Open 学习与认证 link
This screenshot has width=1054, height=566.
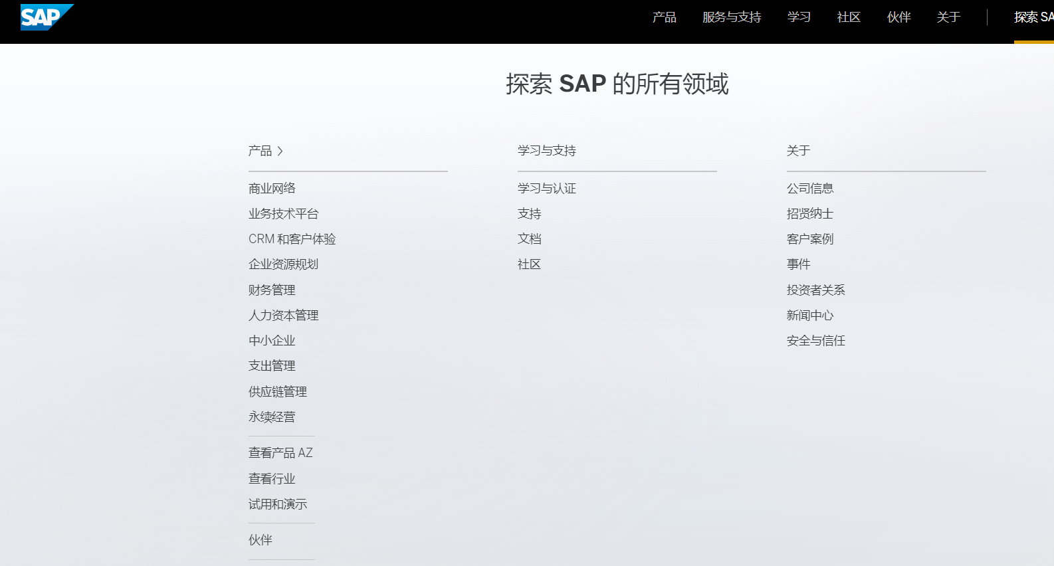[x=547, y=189]
